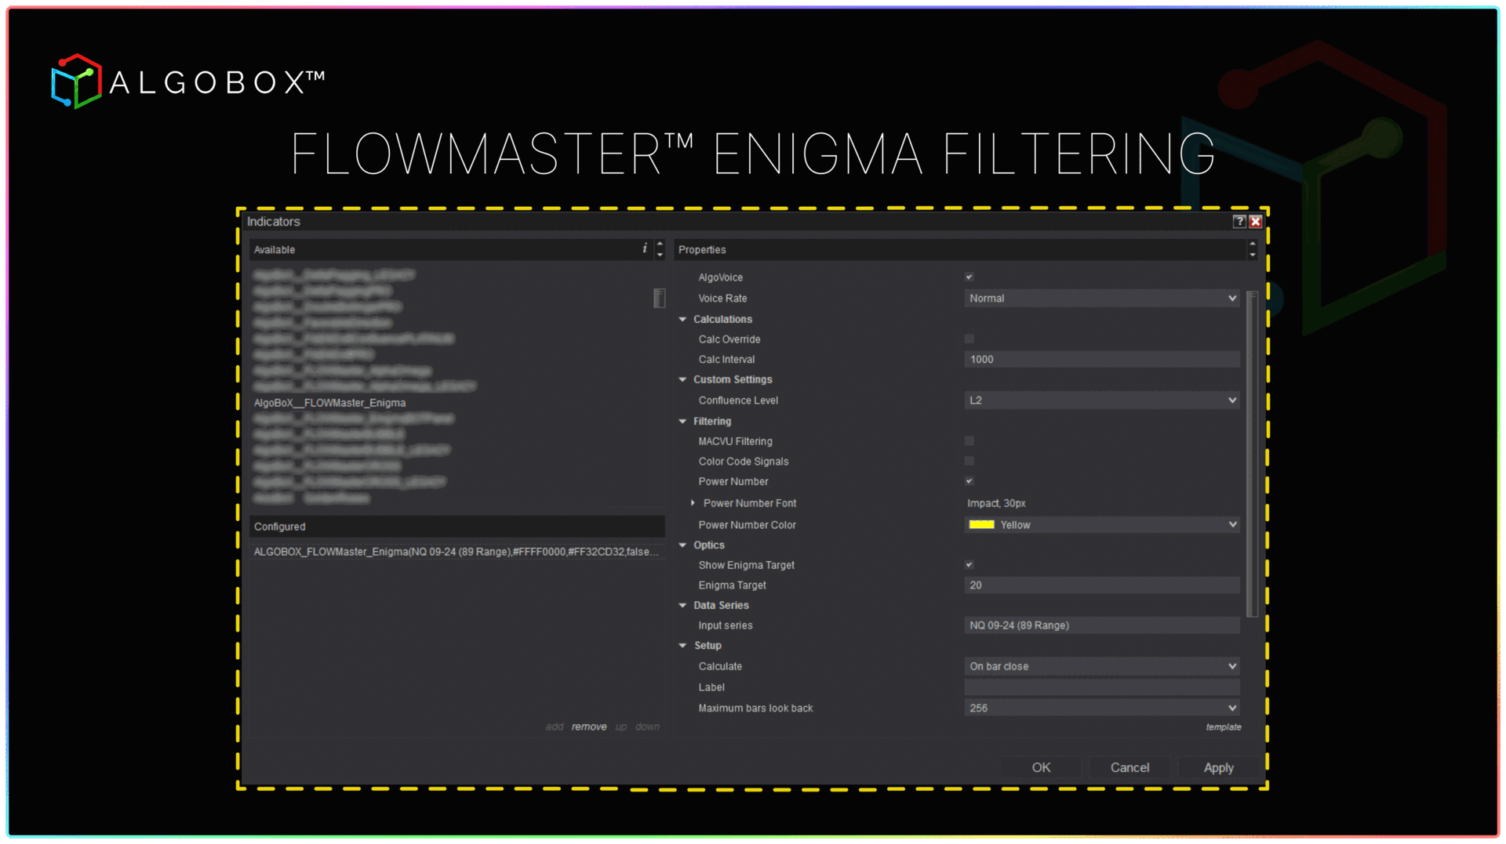The image size is (1506, 844).
Task: Open the Calculate dropdown set to On bar close
Action: point(1101,666)
